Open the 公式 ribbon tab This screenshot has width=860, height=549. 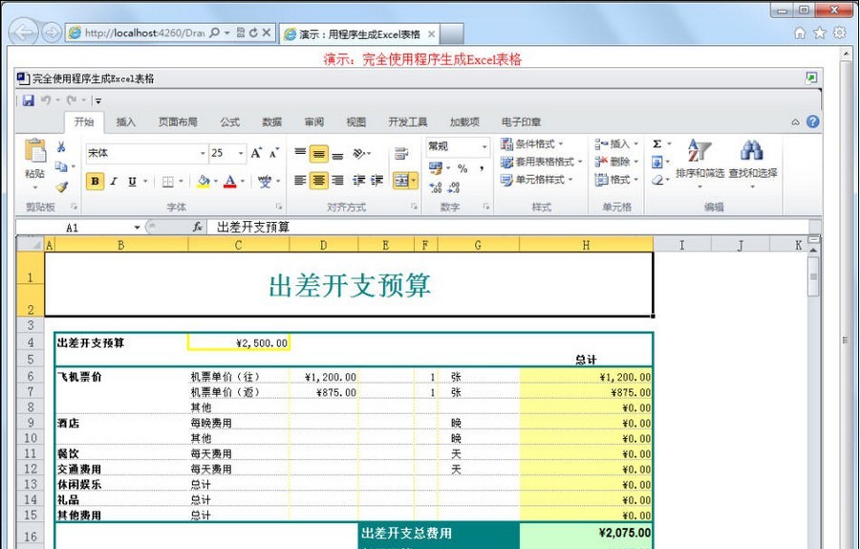(229, 122)
